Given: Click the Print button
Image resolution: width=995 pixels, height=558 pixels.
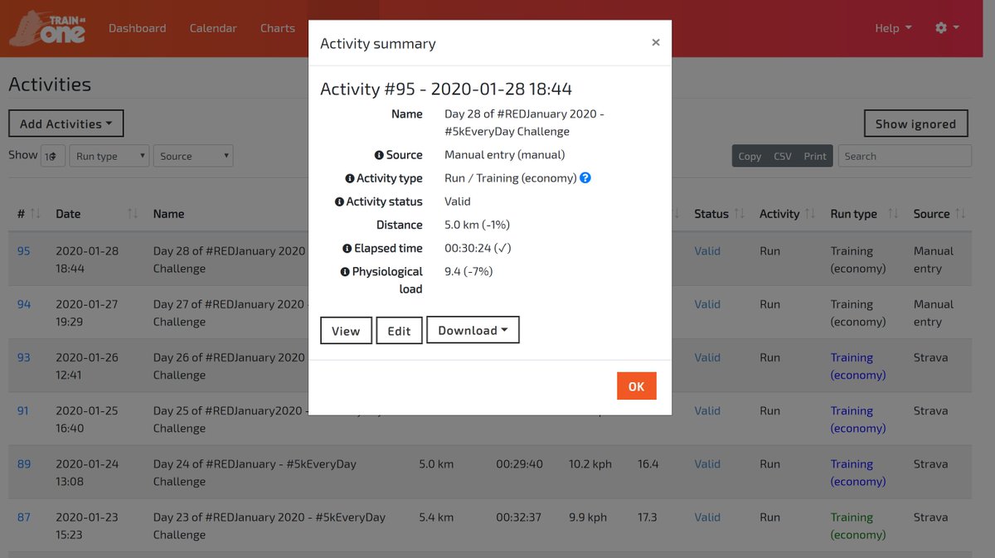Looking at the screenshot, I should coord(815,156).
